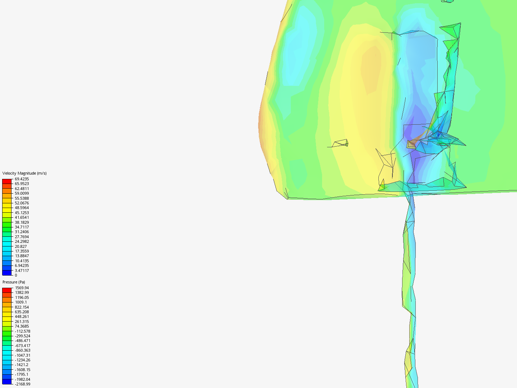The width and height of the screenshot is (517, 388).
Task: Select pressure legend value -112.578
Action: [23, 331]
